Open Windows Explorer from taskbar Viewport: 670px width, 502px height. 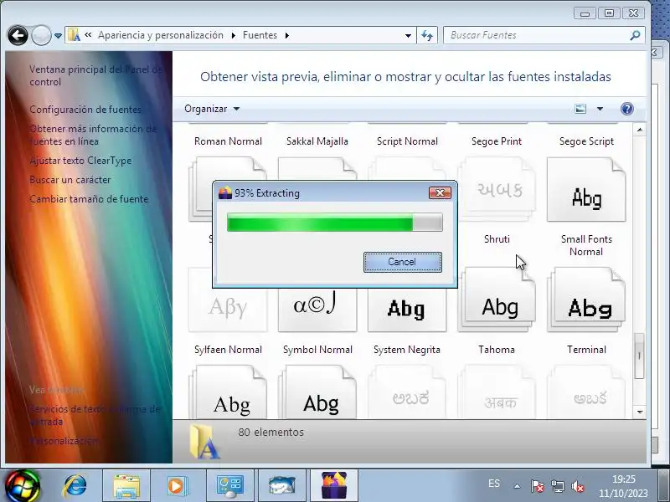coord(126,486)
